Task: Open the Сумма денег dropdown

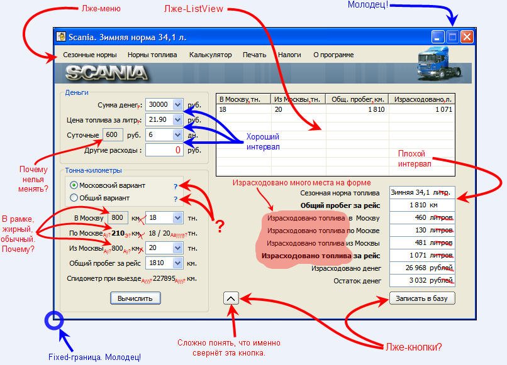Action: (177, 105)
